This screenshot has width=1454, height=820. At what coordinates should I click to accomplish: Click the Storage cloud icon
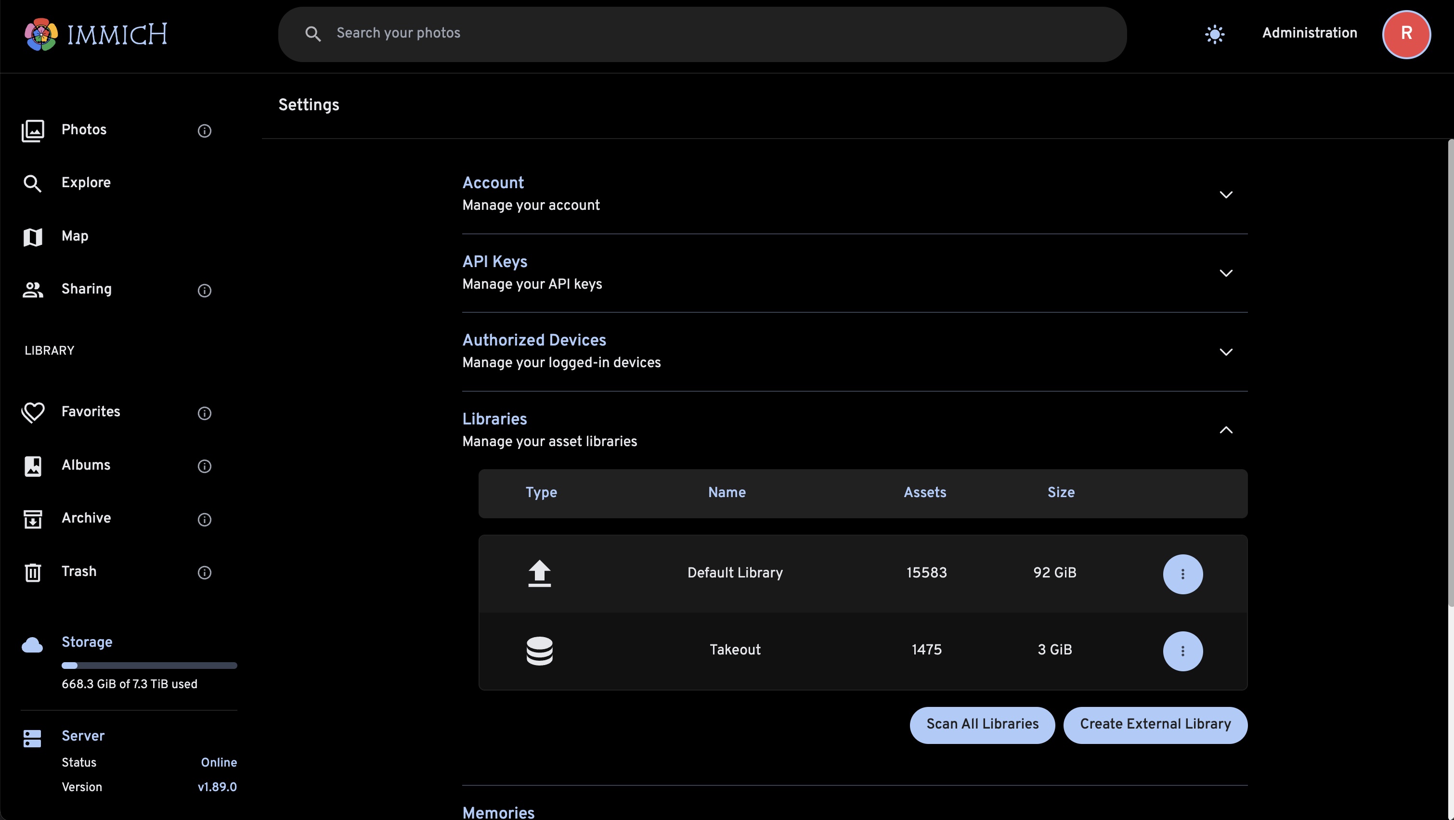(x=32, y=644)
